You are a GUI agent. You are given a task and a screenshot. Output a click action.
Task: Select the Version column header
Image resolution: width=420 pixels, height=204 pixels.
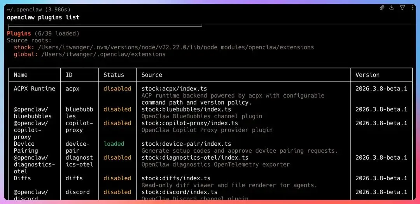click(x=367, y=75)
